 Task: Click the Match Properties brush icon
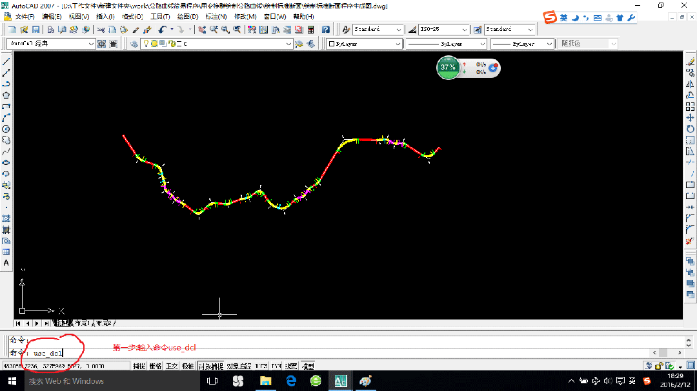[136, 29]
